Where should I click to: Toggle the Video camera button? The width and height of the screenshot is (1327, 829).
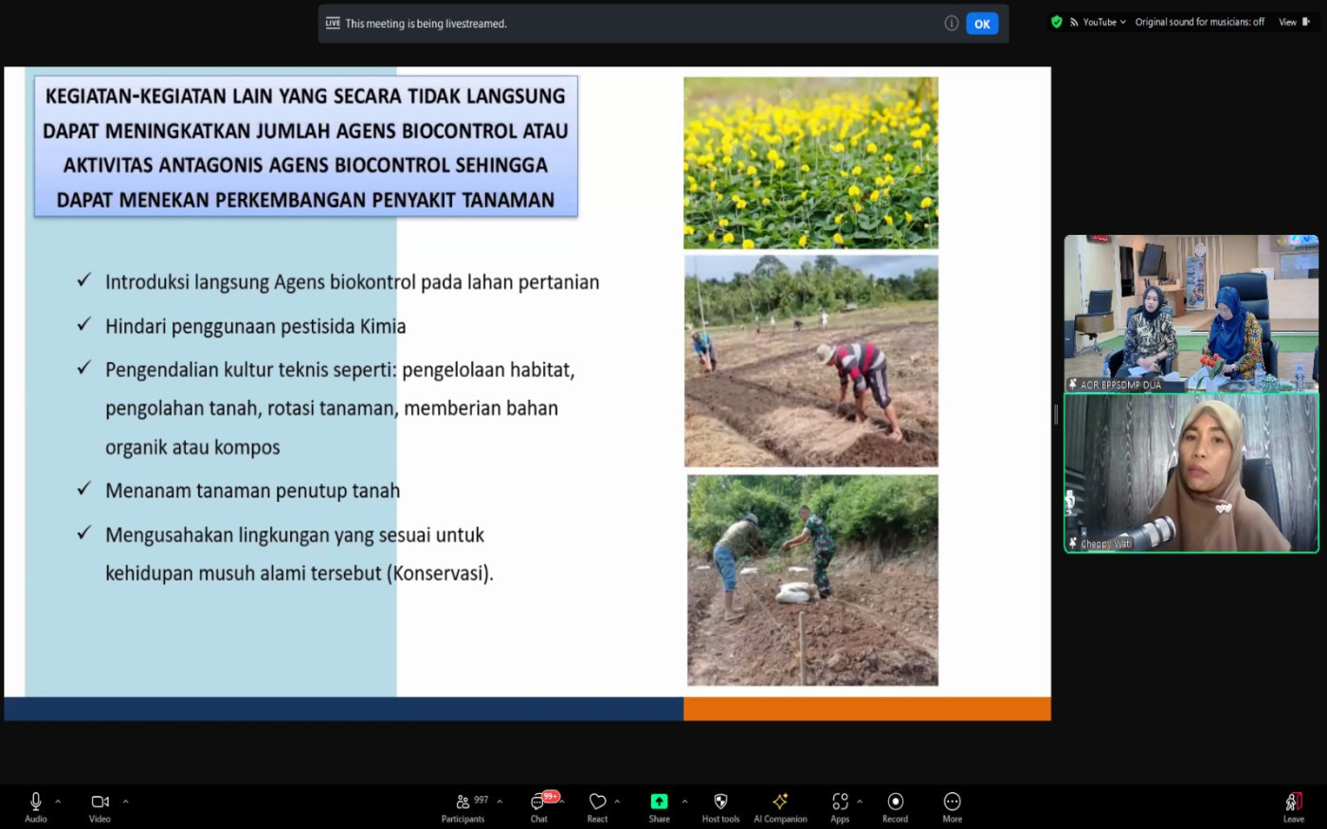tap(100, 806)
